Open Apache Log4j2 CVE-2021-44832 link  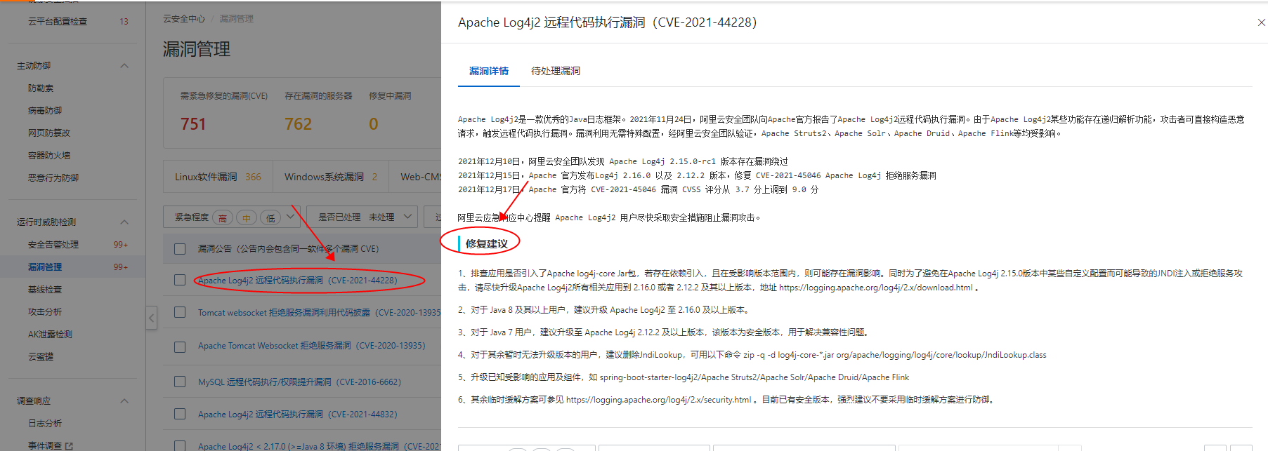tap(298, 415)
